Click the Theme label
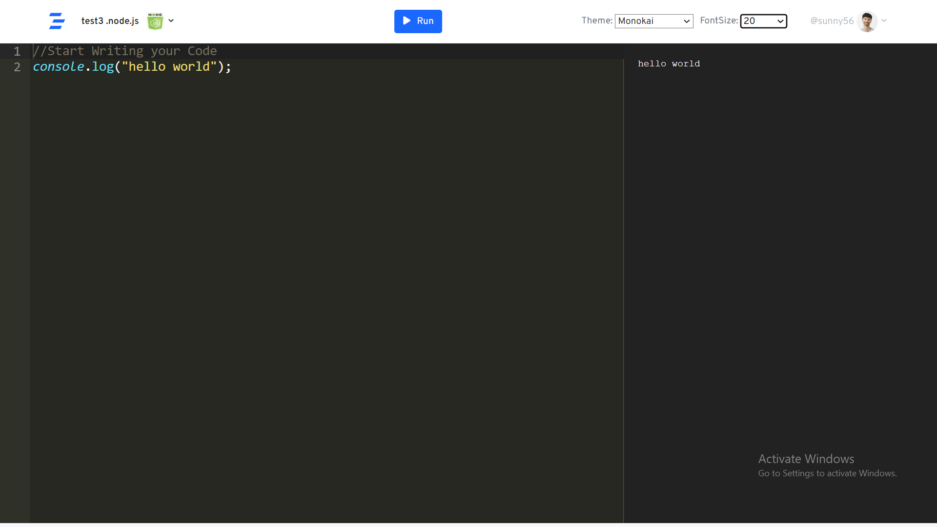Image resolution: width=937 pixels, height=527 pixels. point(597,20)
